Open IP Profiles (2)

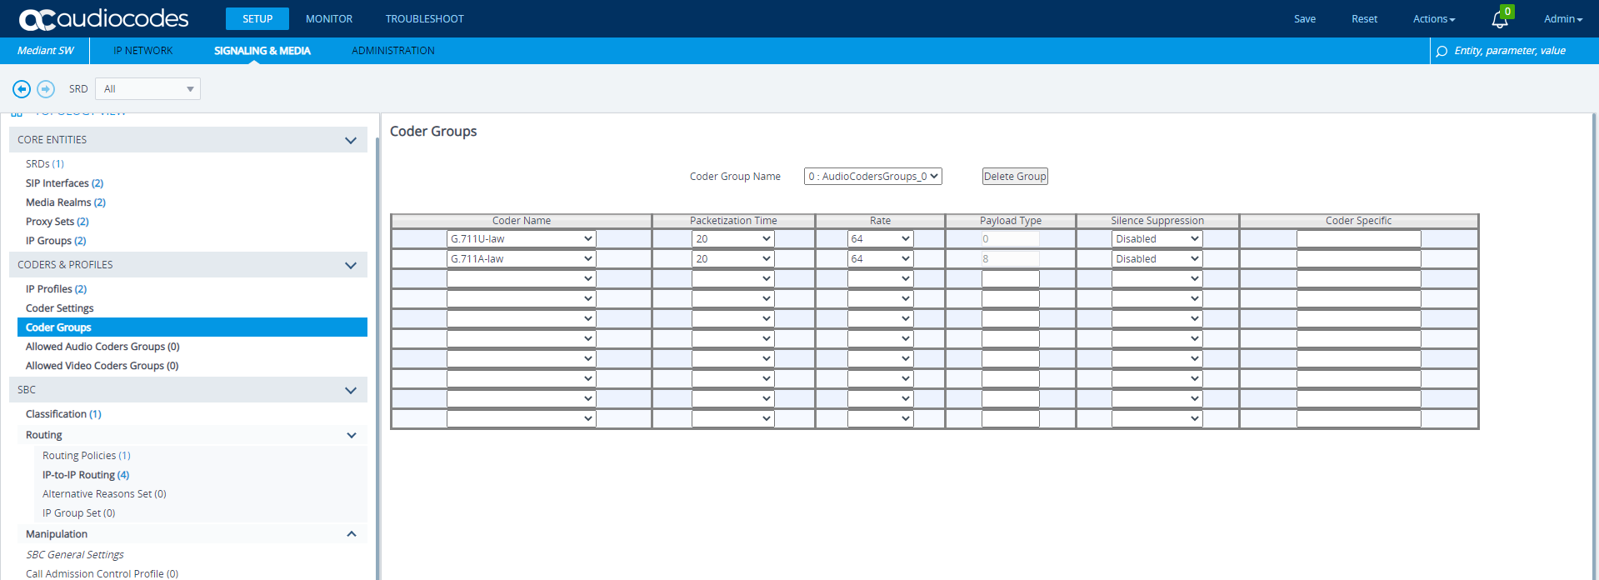click(56, 289)
